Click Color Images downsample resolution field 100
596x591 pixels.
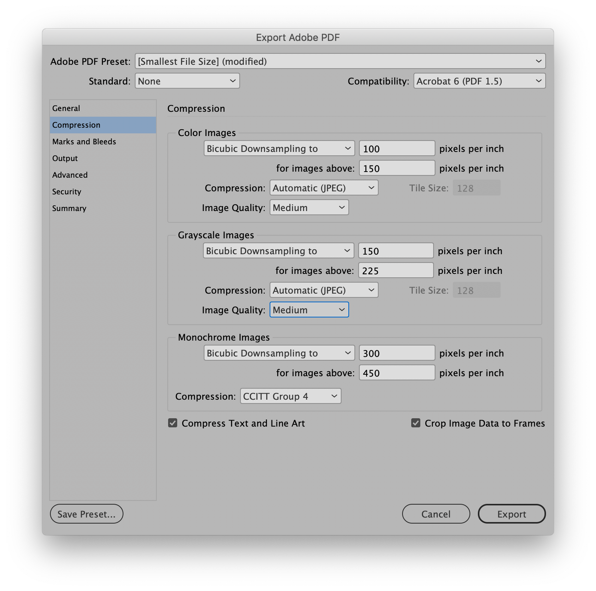pos(397,149)
